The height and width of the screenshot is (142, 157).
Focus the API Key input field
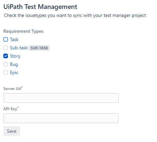pos(61,118)
